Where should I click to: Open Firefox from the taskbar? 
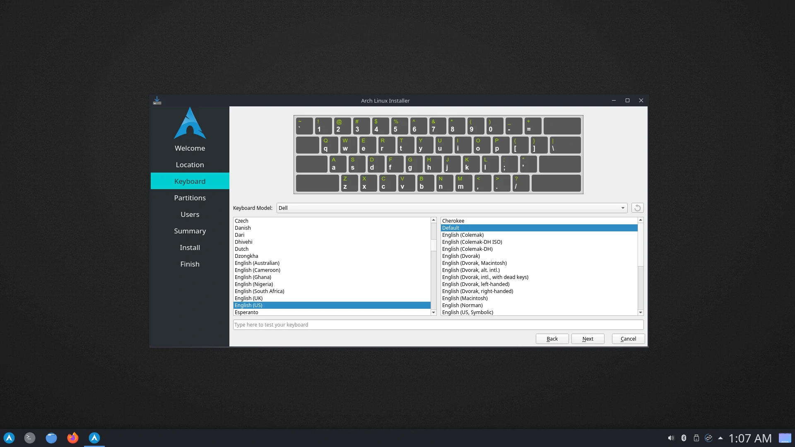click(73, 438)
